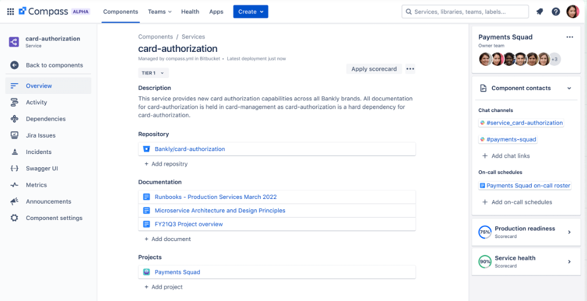Viewport: 587px width, 301px height.
Task: Open the #service_card-authorization chat channel
Action: (521, 123)
